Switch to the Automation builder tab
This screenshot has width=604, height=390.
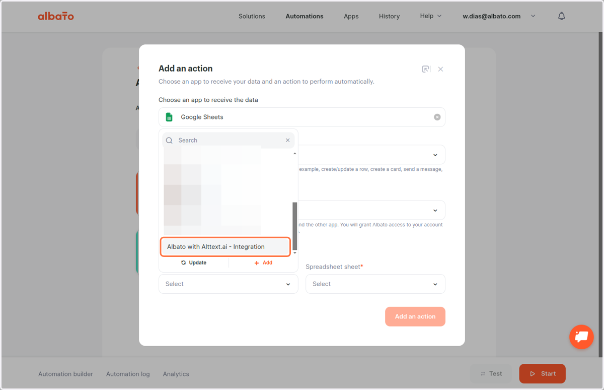[x=65, y=374]
